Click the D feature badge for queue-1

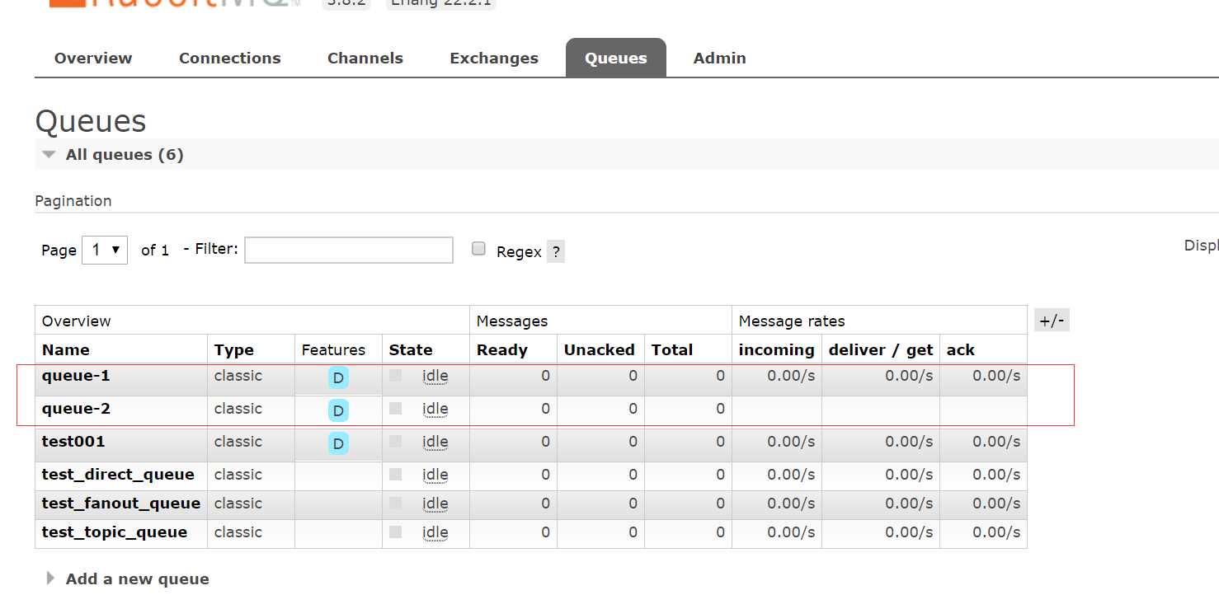[x=338, y=378]
